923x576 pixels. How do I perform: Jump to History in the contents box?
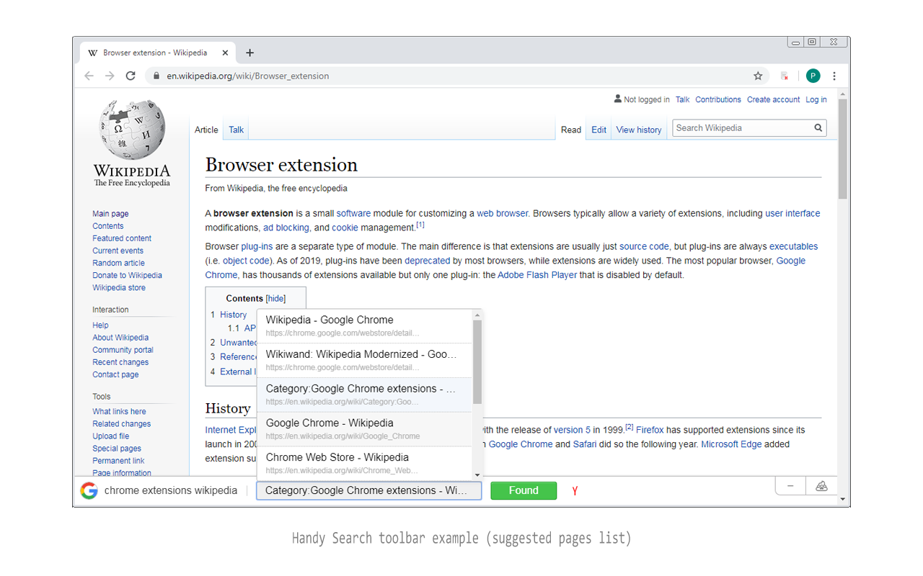point(233,315)
